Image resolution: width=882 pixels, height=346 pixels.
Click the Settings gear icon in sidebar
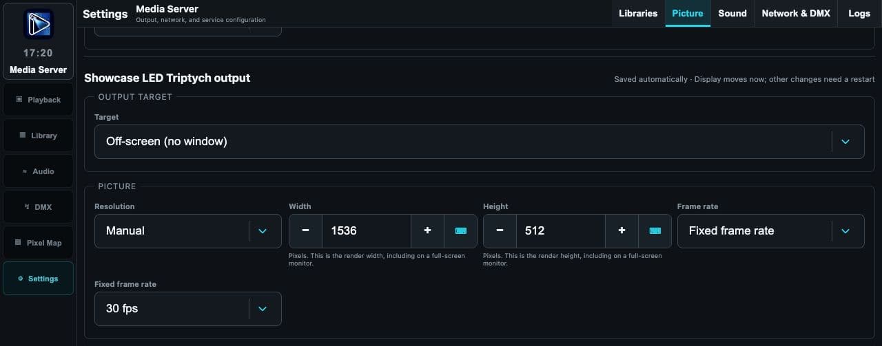[21, 279]
